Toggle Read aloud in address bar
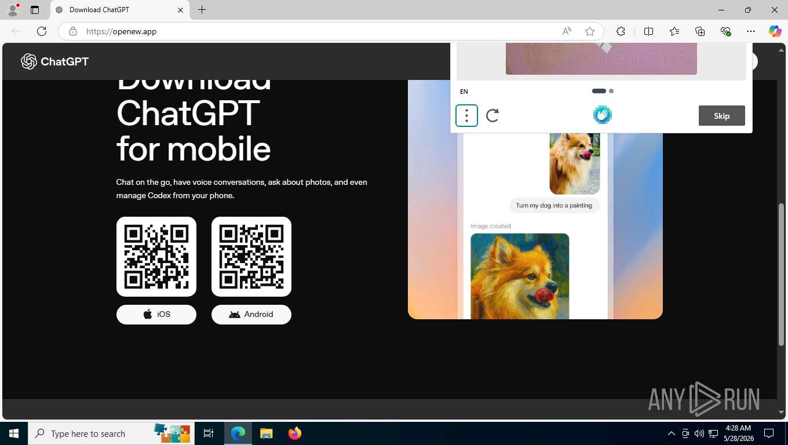Image resolution: width=788 pixels, height=445 pixels. pos(567,31)
